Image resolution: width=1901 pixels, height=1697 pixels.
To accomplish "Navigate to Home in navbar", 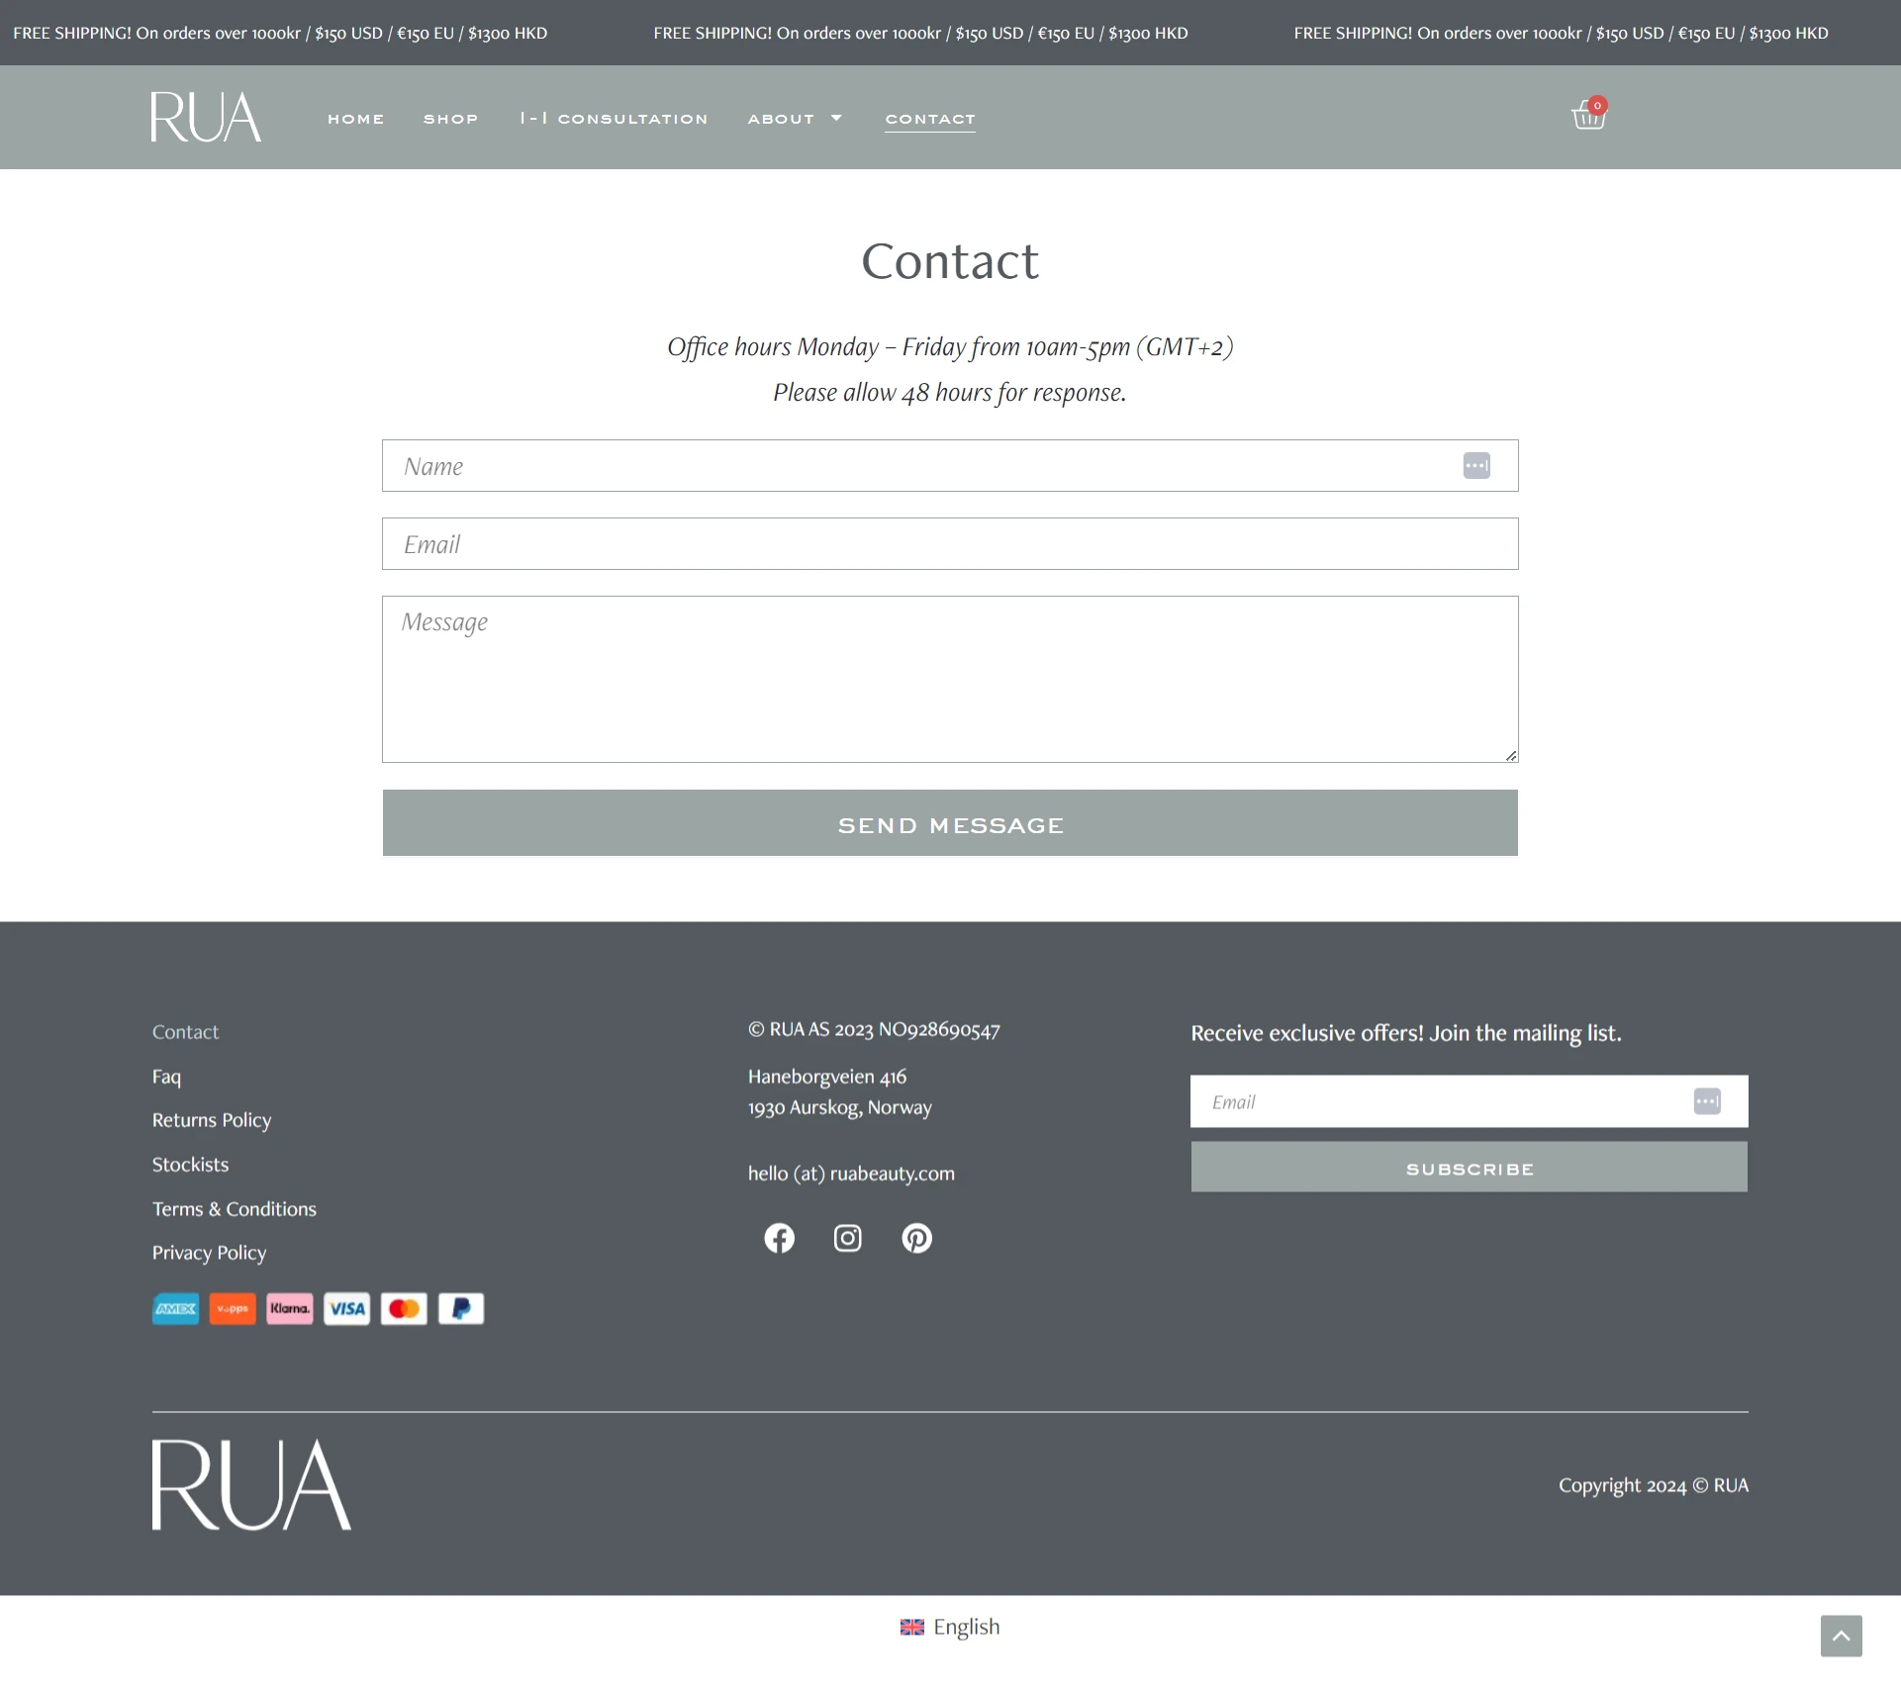I will point(355,119).
